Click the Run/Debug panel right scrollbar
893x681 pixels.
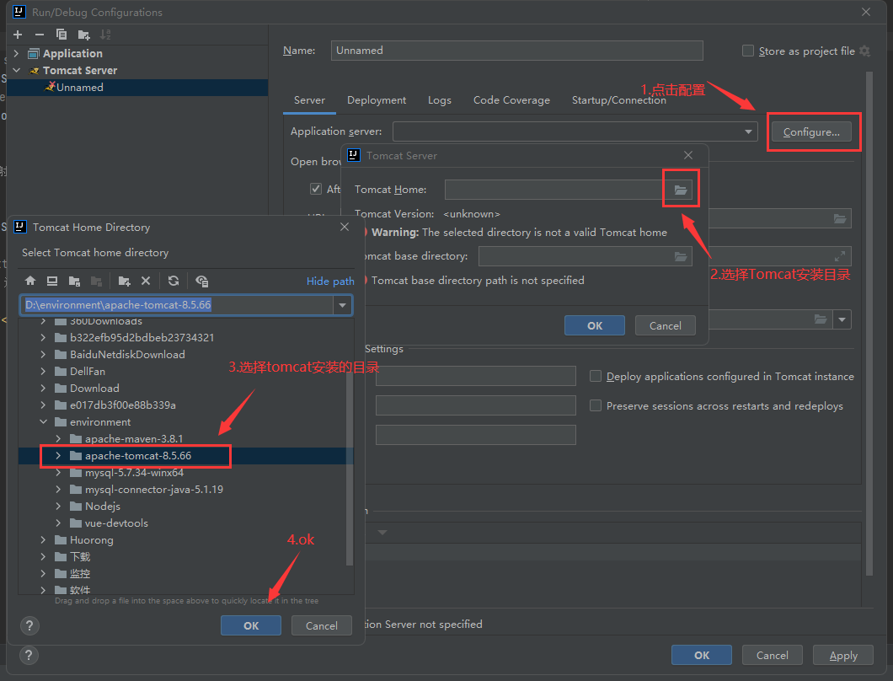pyautogui.click(x=869, y=322)
